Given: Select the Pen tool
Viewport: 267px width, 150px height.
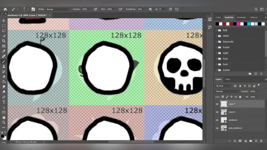Looking at the screenshot, I should point(4,97).
